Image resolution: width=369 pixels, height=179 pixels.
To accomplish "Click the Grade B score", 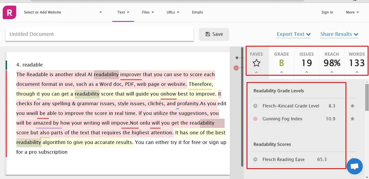I will 281,63.
